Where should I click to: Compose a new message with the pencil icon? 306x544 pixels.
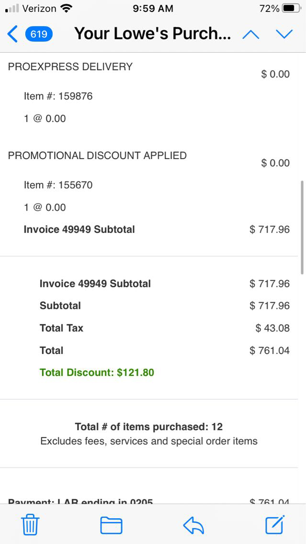point(275,525)
